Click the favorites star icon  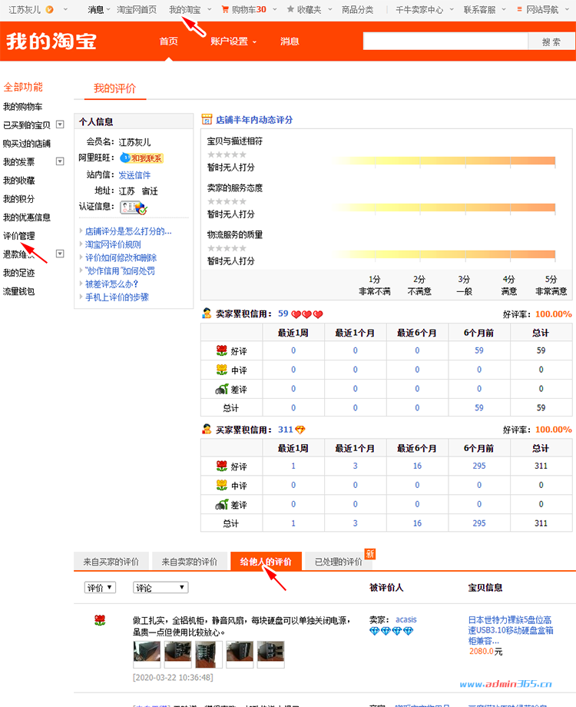pos(290,9)
